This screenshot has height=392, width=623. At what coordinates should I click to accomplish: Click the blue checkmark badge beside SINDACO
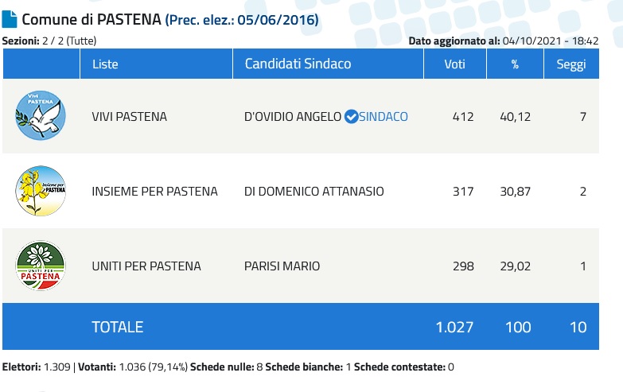click(x=351, y=117)
